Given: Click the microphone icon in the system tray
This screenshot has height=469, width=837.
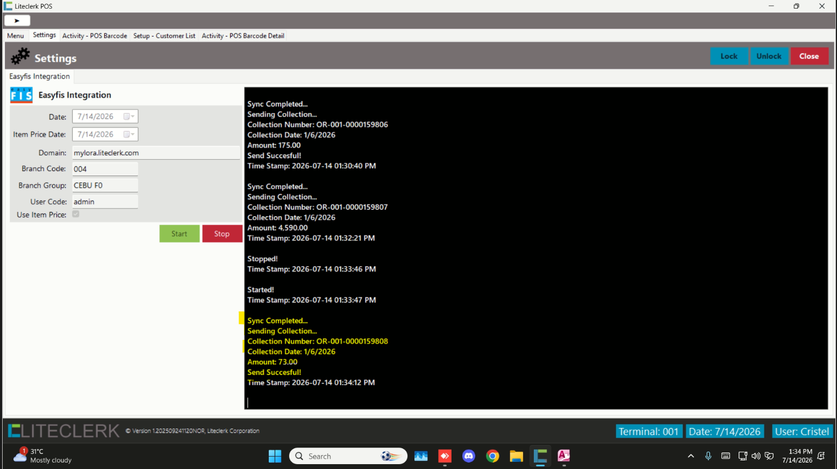Looking at the screenshot, I should [x=708, y=456].
